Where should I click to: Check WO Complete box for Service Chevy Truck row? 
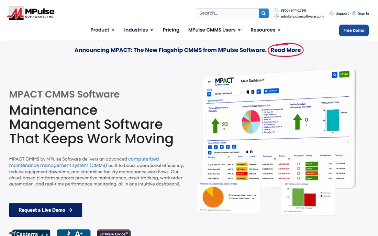(298, 169)
